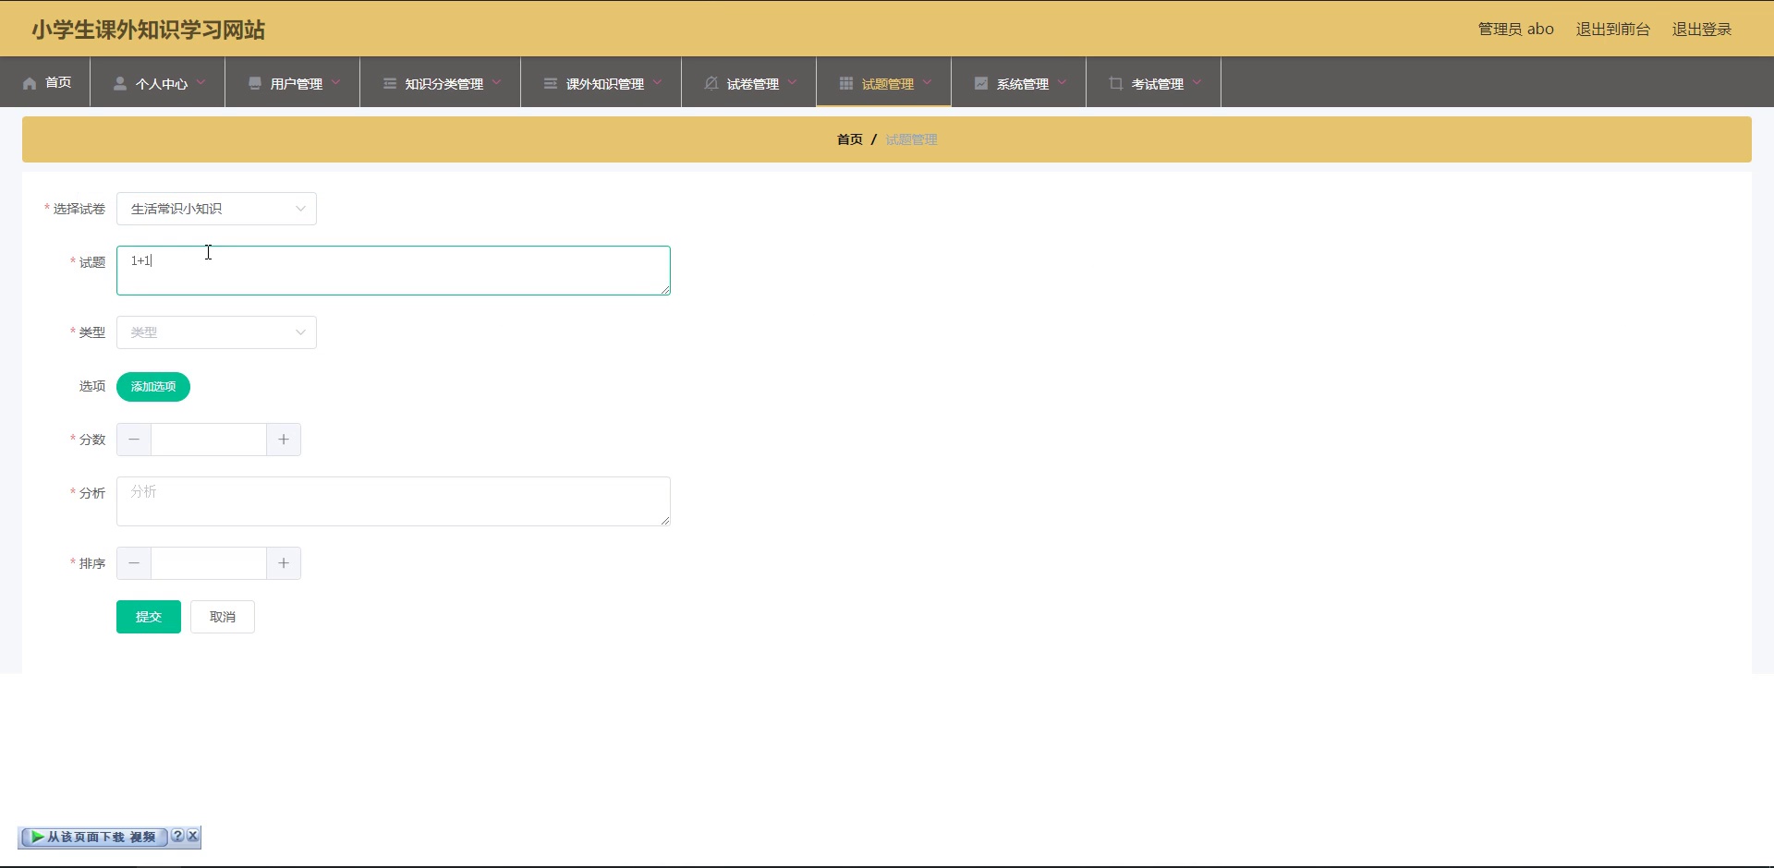Open the 考试管理 menu item
Image resolution: width=1774 pixels, height=868 pixels.
point(1153,82)
